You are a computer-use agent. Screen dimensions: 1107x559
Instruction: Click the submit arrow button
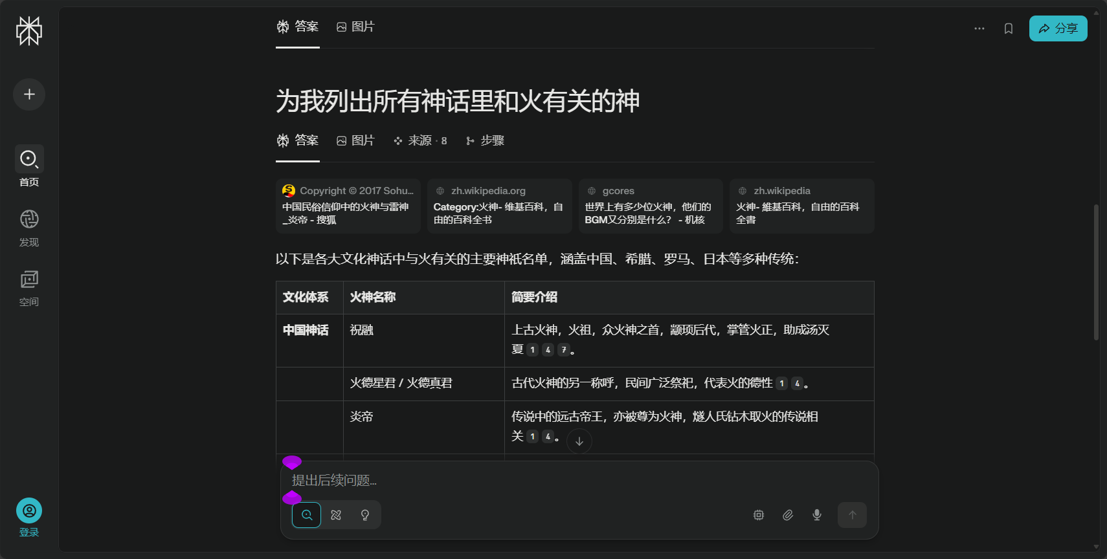click(x=852, y=515)
